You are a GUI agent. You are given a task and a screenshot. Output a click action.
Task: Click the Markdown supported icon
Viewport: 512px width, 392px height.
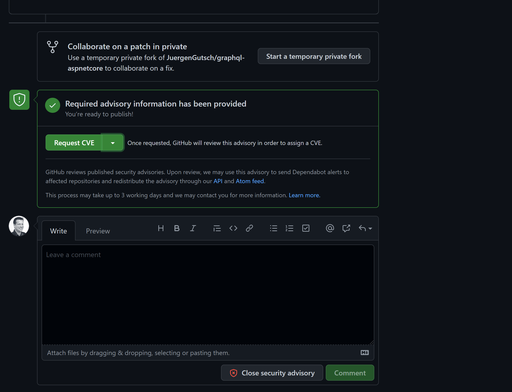point(364,353)
